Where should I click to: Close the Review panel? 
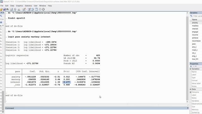(x=3, y=13)
